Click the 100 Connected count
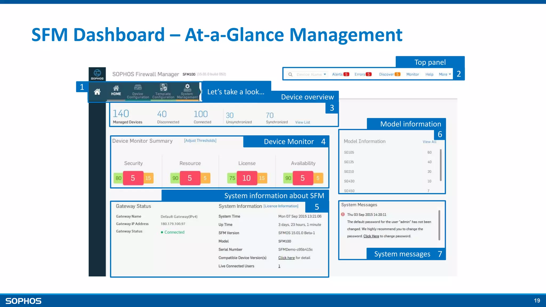This screenshot has height=307, width=546. 201,114
